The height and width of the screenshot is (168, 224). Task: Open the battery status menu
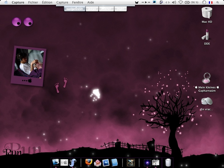(x=187, y=2)
